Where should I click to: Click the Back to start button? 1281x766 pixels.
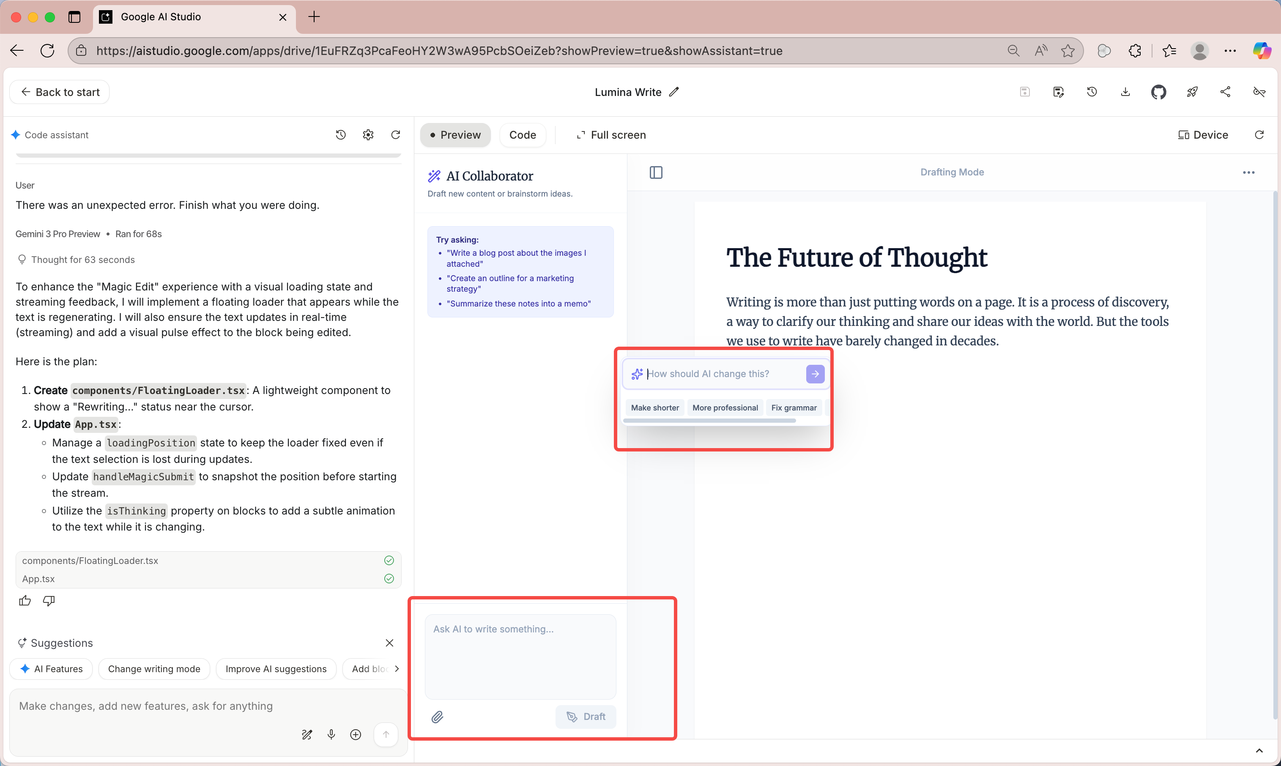point(60,92)
